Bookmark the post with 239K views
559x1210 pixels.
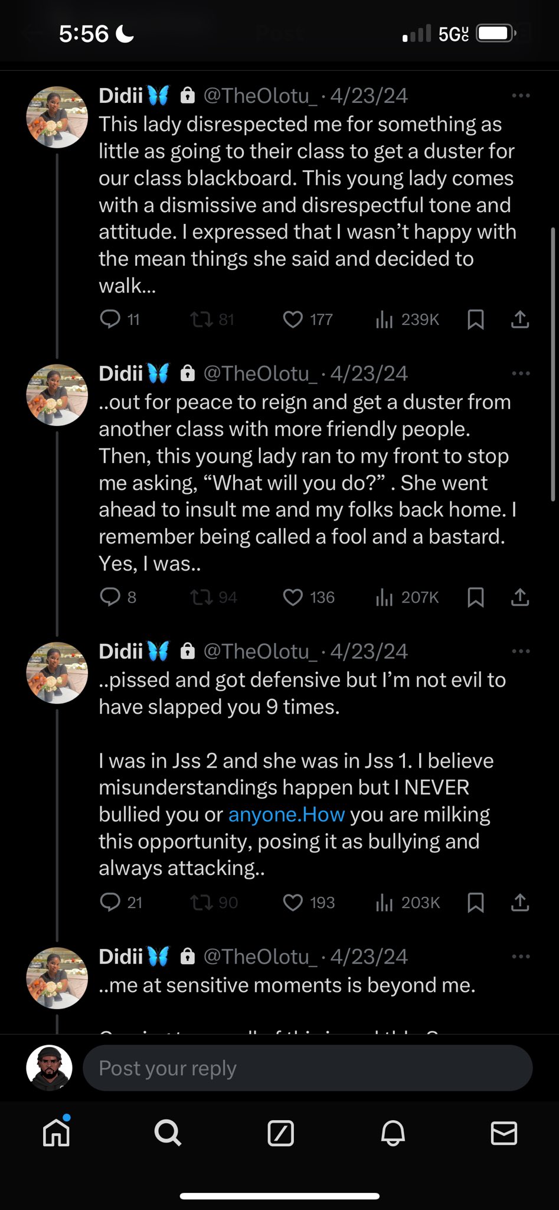475,320
